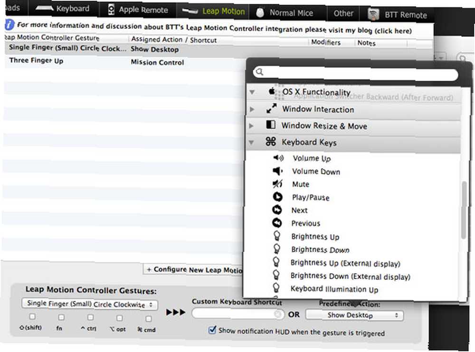
Task: Toggle the cmd modifier checkbox
Action: [148, 319]
